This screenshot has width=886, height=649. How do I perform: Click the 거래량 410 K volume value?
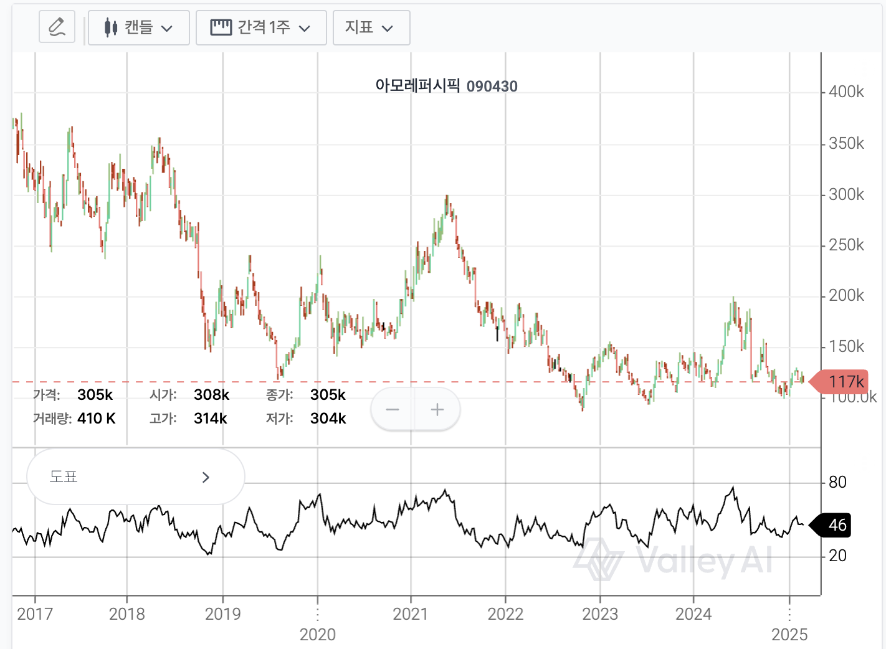coord(96,419)
